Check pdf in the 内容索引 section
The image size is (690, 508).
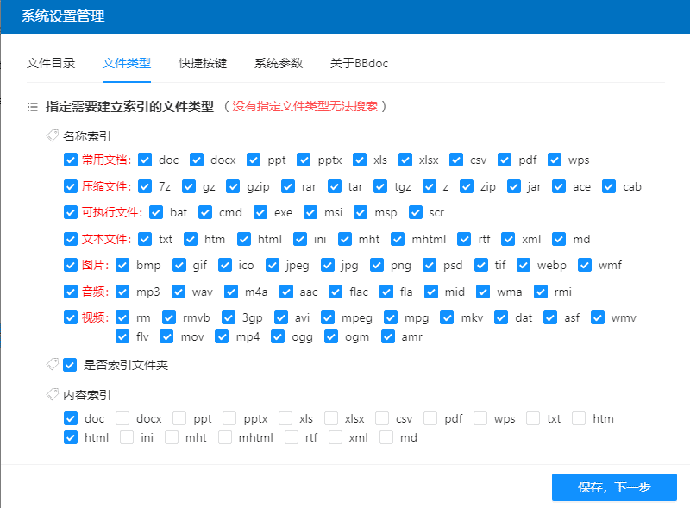tap(430, 418)
